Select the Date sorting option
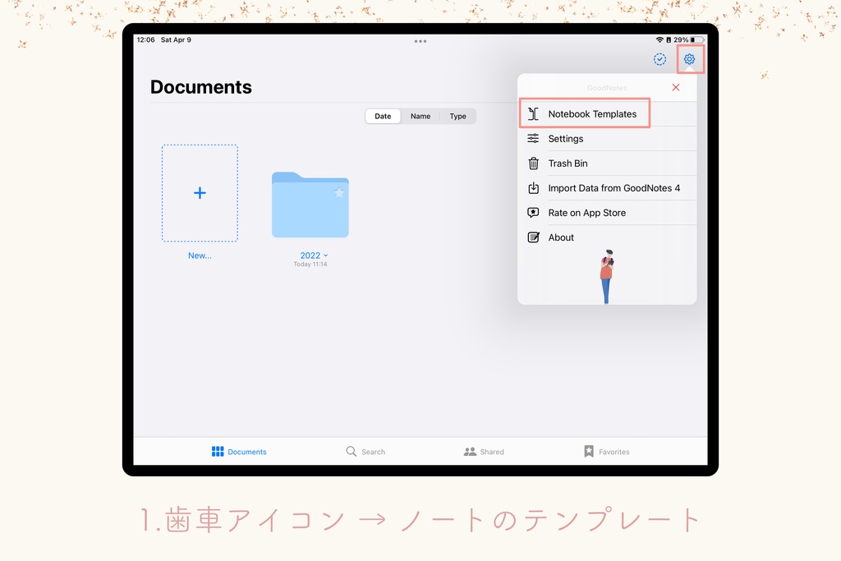The image size is (841, 561). pos(382,116)
